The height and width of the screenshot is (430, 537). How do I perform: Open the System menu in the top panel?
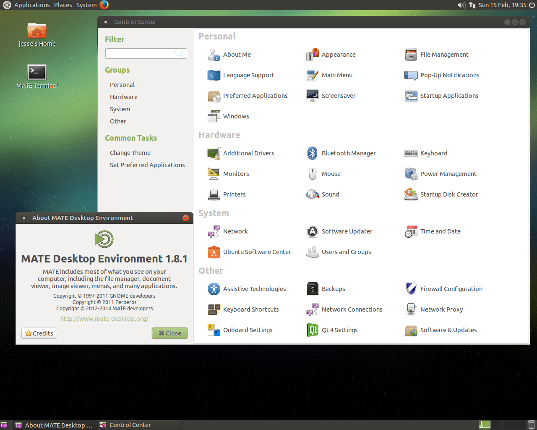click(x=86, y=5)
